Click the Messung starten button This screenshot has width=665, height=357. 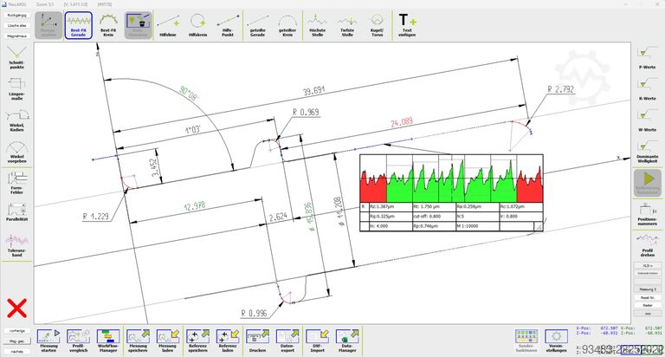click(x=48, y=341)
